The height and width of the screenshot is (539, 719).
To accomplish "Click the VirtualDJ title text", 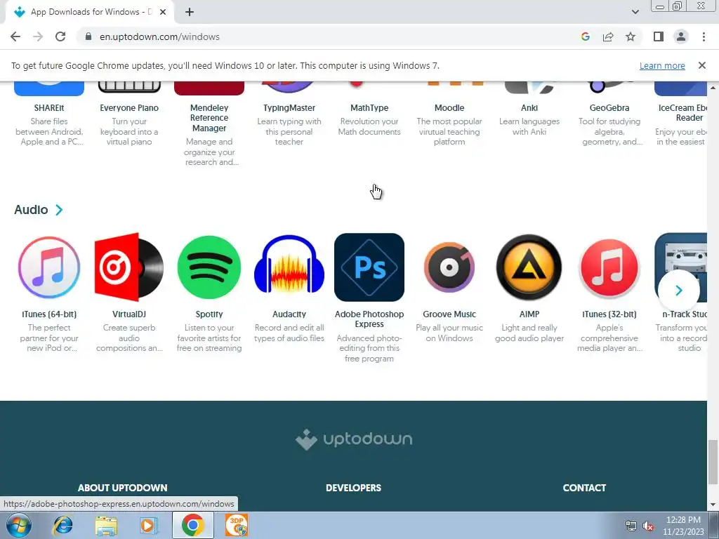I will tap(129, 314).
